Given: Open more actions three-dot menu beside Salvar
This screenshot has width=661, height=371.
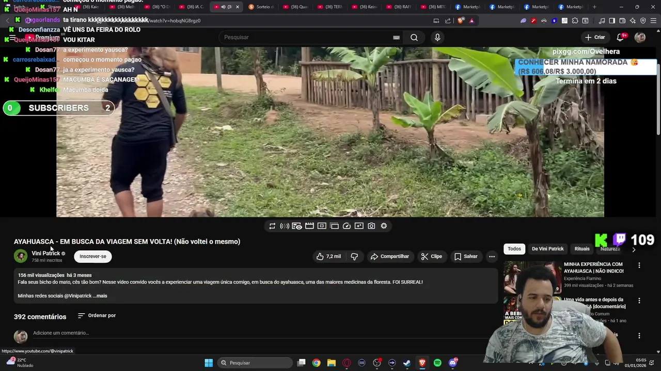Looking at the screenshot, I should [492, 256].
